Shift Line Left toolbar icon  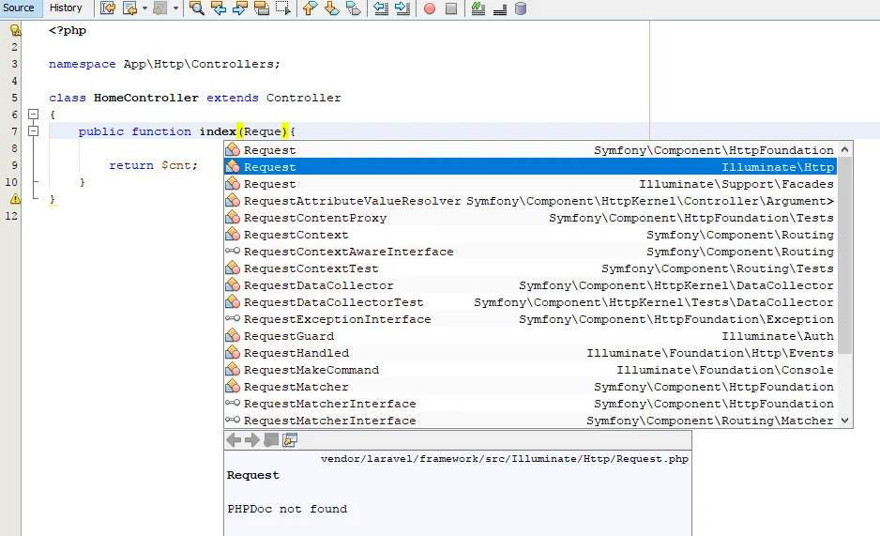pos(381,8)
